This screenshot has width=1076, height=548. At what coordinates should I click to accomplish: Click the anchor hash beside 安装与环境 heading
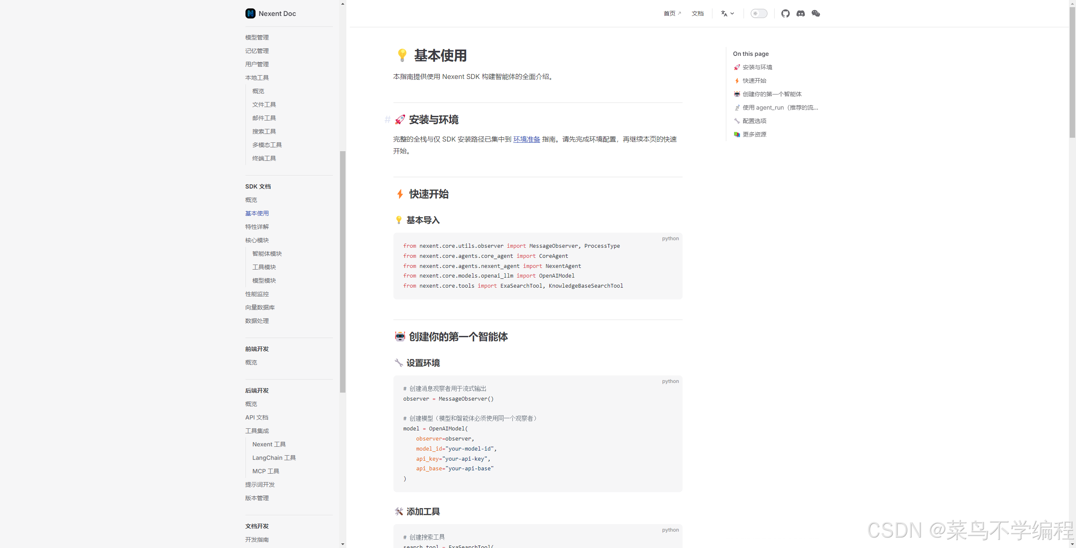click(x=387, y=120)
